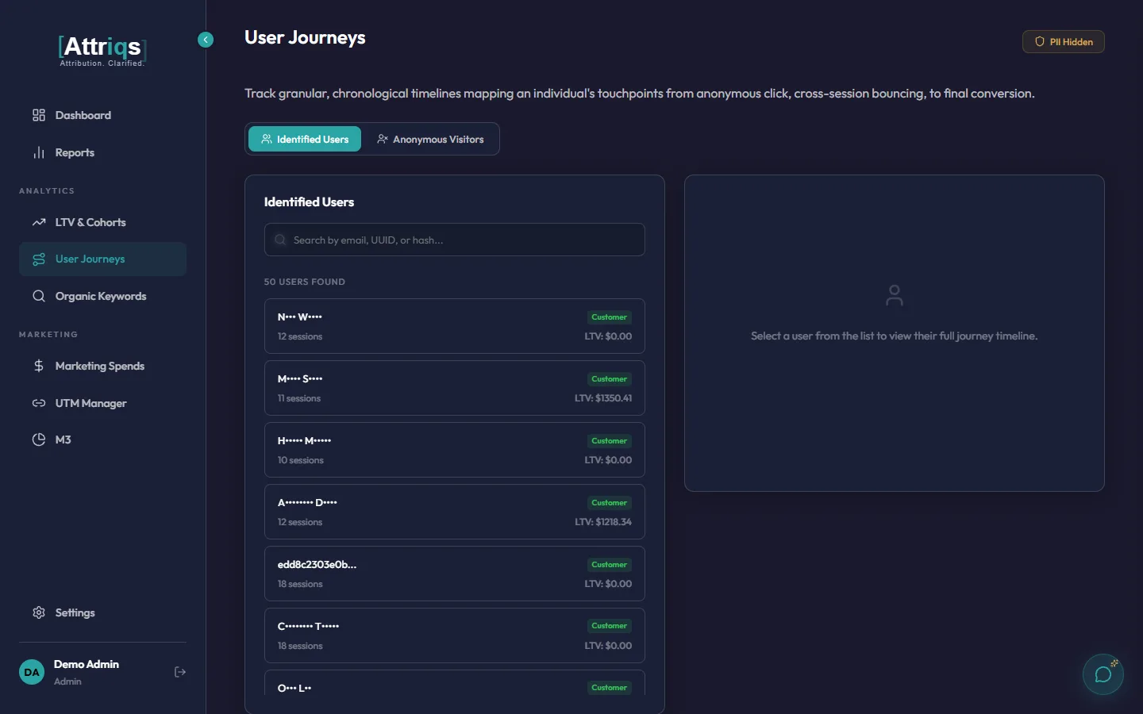This screenshot has width=1143, height=714.
Task: Click the UTM Manager link icon
Action: 38,403
